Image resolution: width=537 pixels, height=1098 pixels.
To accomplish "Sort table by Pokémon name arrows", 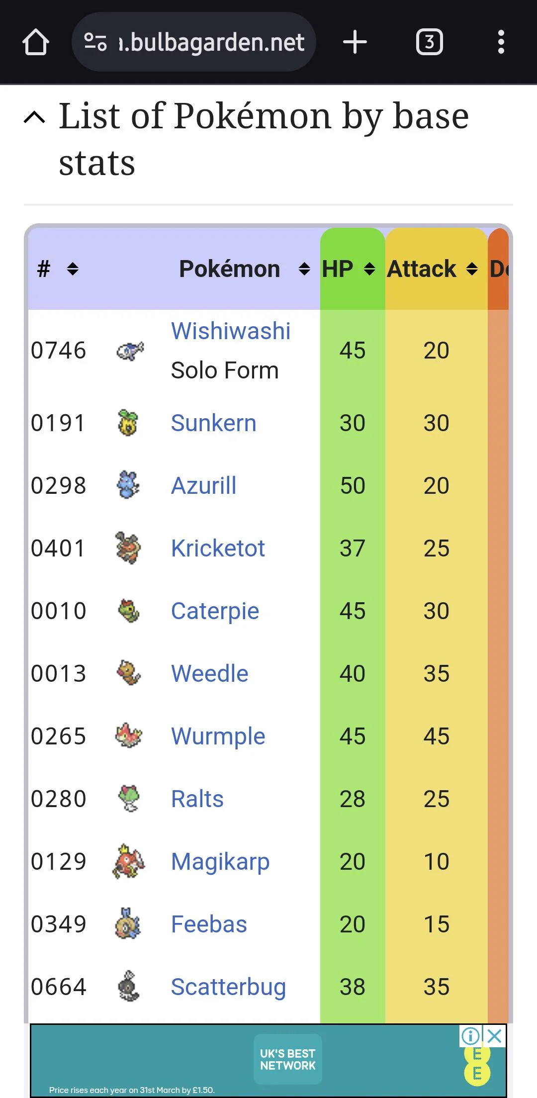I will point(304,269).
